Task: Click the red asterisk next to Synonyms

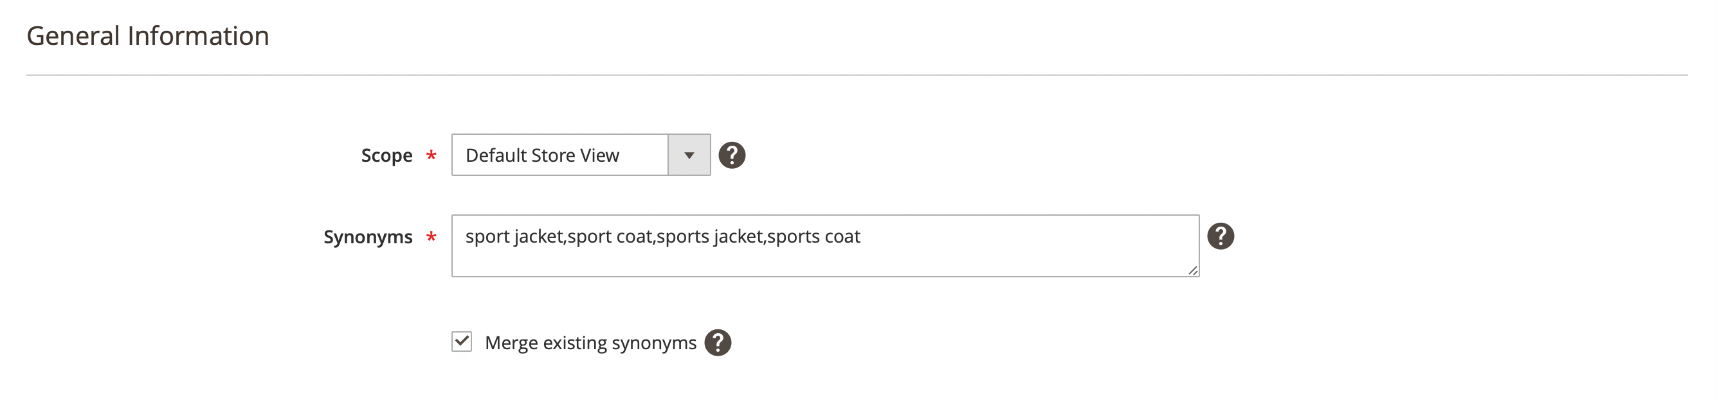Action: tap(432, 237)
